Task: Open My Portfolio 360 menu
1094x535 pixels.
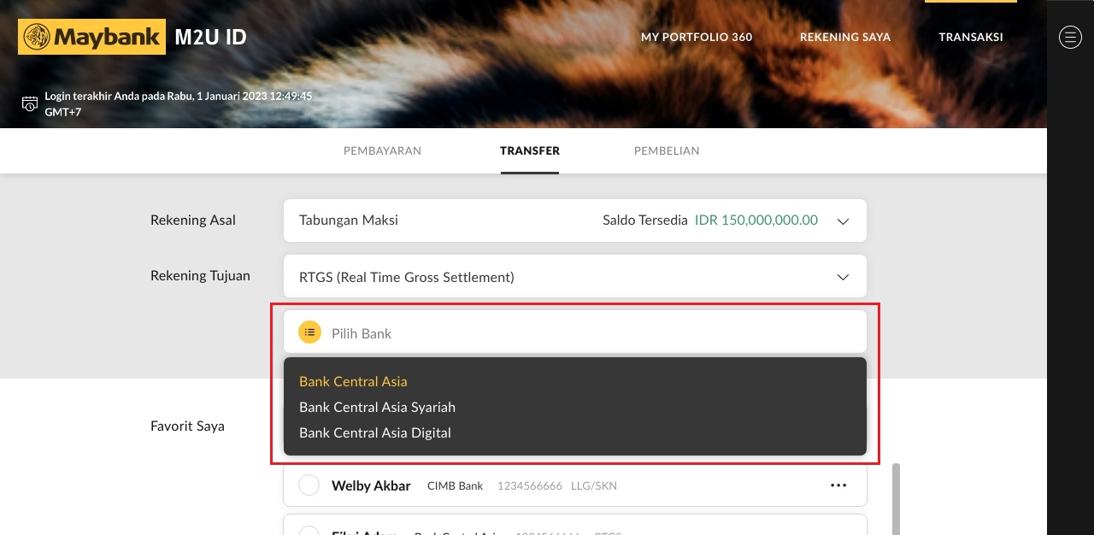Action: coord(697,37)
